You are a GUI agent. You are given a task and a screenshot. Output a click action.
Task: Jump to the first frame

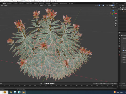[45, 84]
